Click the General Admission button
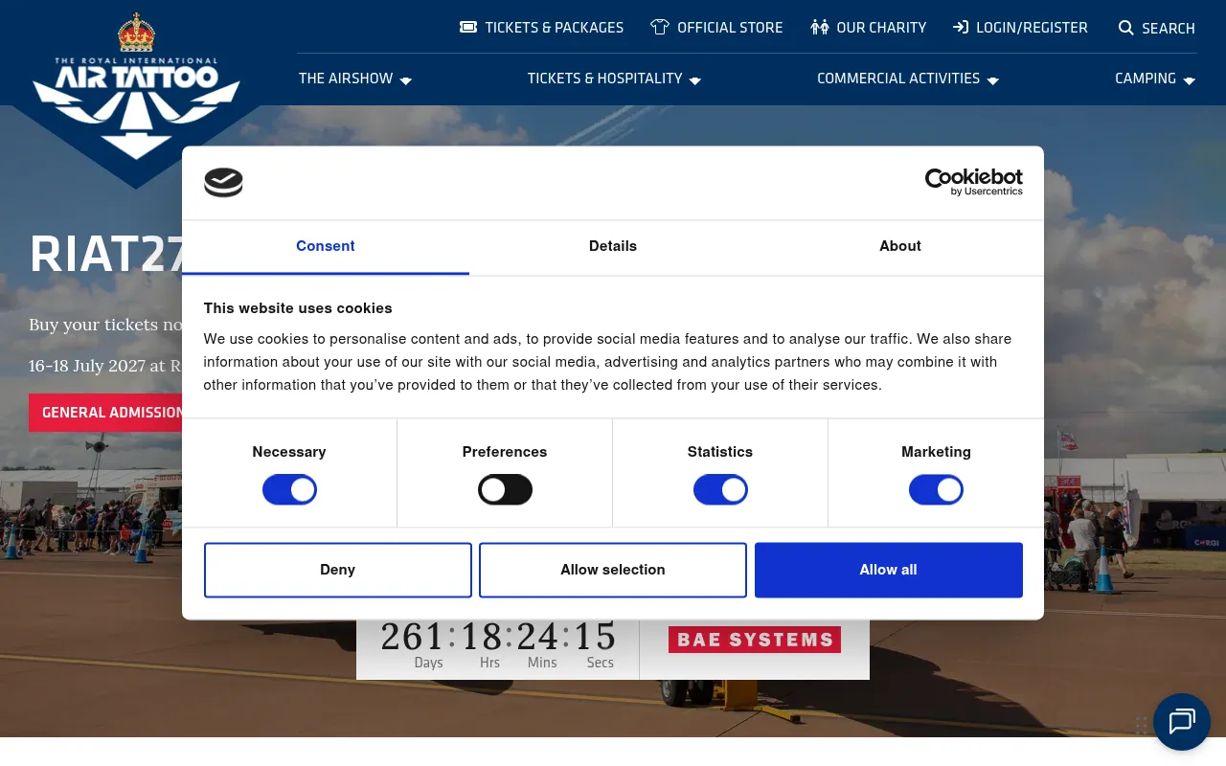 click(106, 413)
